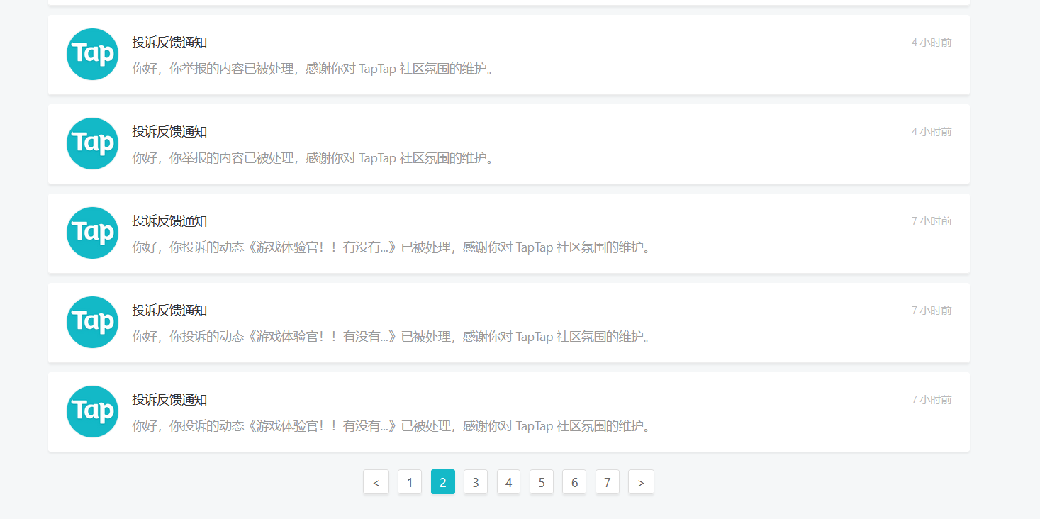Image resolution: width=1040 pixels, height=519 pixels.
Task: Click 4 小时前 timestamp on topmost card
Action: (x=932, y=43)
